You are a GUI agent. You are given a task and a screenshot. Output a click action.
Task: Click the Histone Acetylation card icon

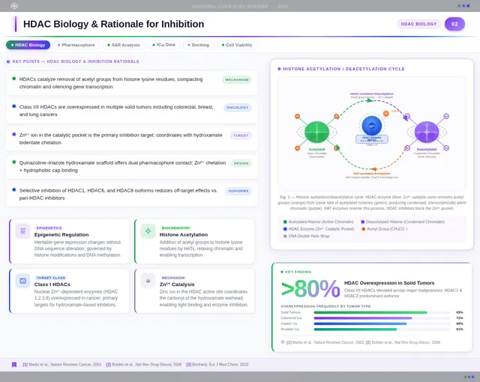148,231
